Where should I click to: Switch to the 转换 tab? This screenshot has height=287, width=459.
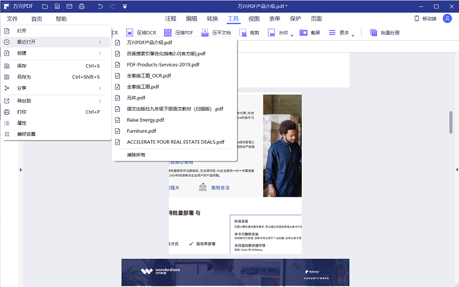click(x=212, y=19)
